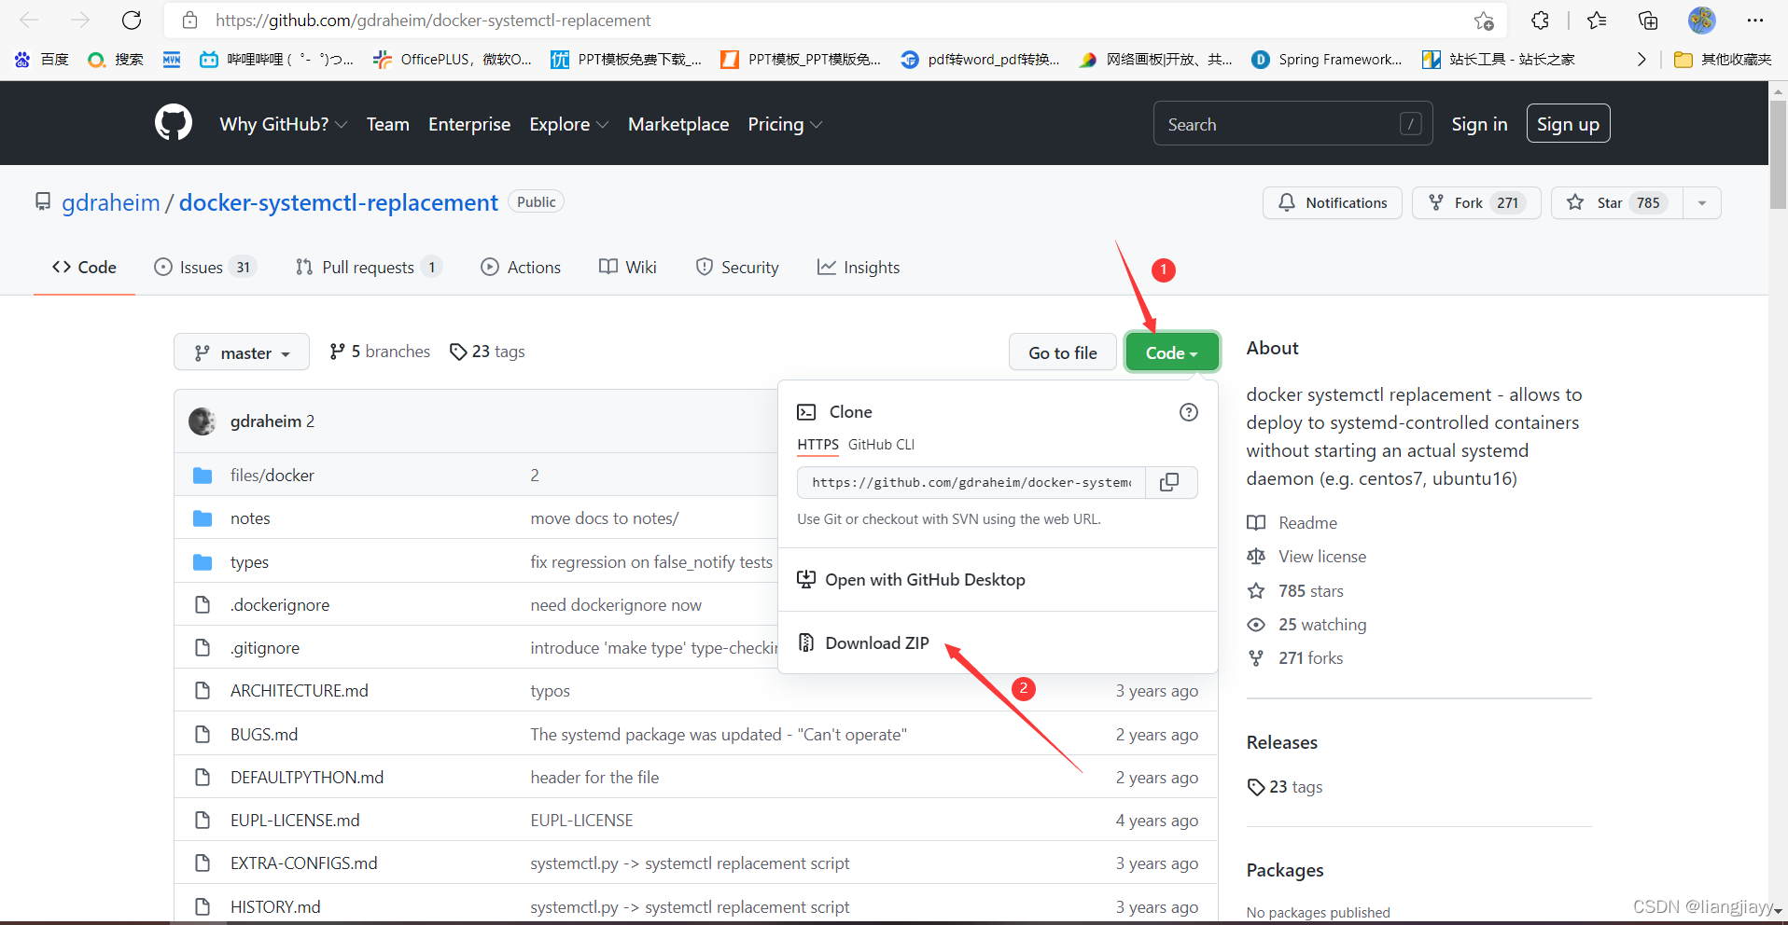Click the Notifications button
Image resolution: width=1788 pixels, height=925 pixels.
1332,203
